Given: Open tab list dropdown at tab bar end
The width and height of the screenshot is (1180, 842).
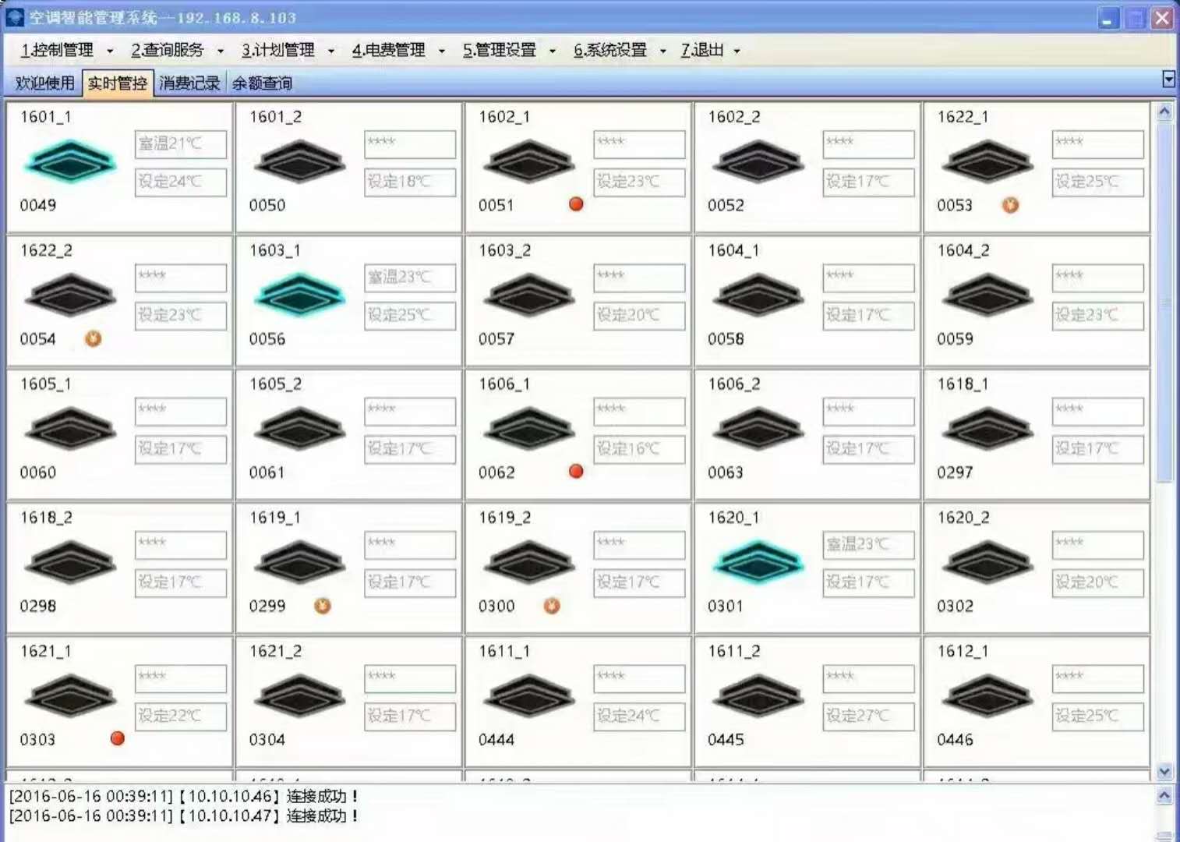Looking at the screenshot, I should 1168,79.
